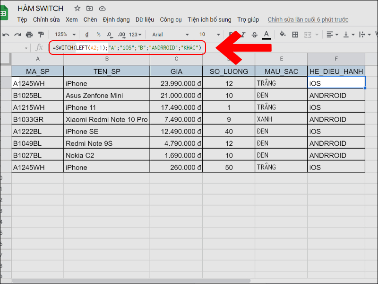Move document to a folder
The image size is (378, 284).
(x=89, y=9)
